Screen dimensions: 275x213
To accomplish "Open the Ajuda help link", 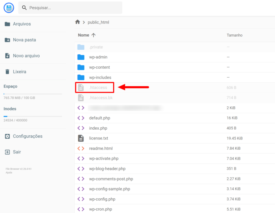I will tap(9, 173).
